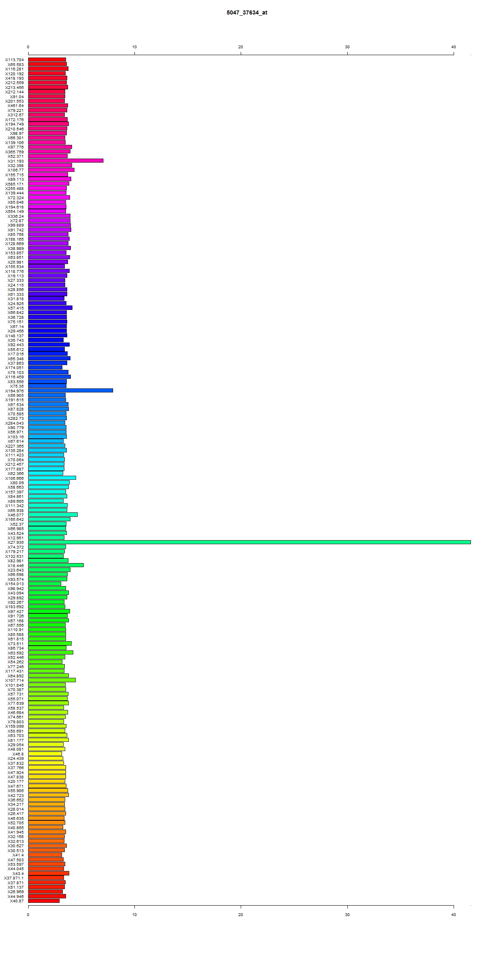Image resolution: width=483 pixels, height=966 pixels.
Task: Select the last row label X40.87
Action: (17, 901)
